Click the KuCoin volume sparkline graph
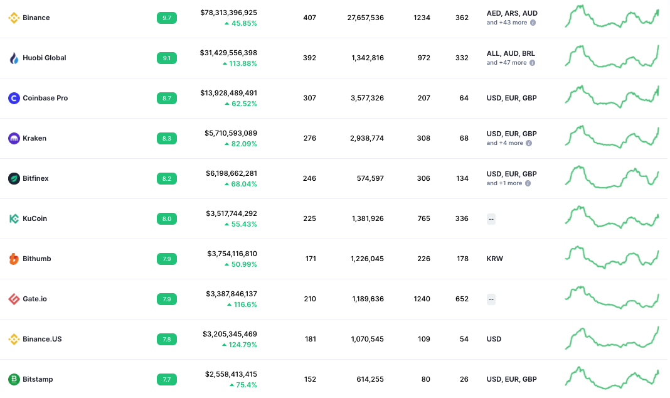The height and width of the screenshot is (398, 670). point(612,217)
